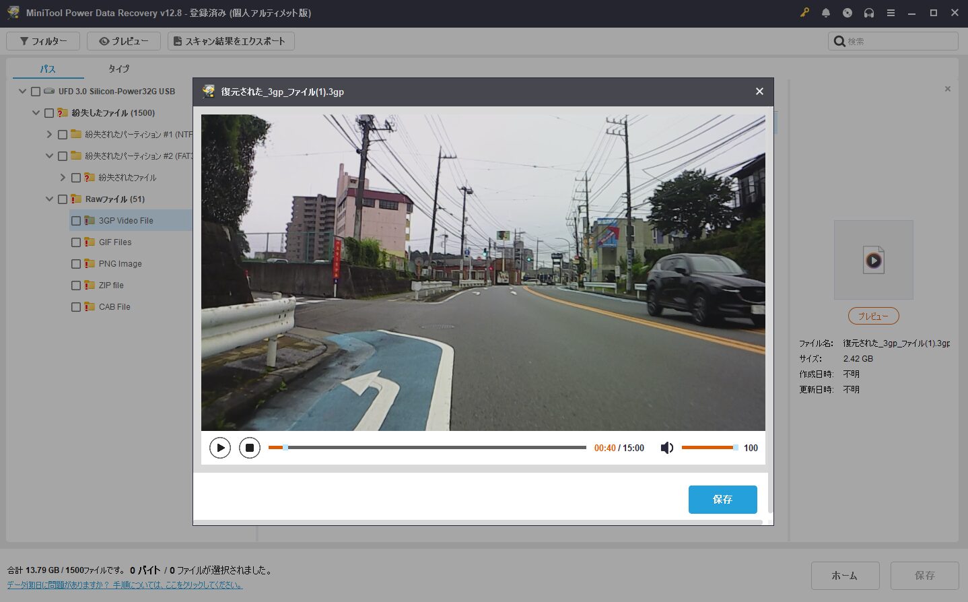Check the 3GP Video File checkbox
This screenshot has height=602, width=968.
pos(76,221)
